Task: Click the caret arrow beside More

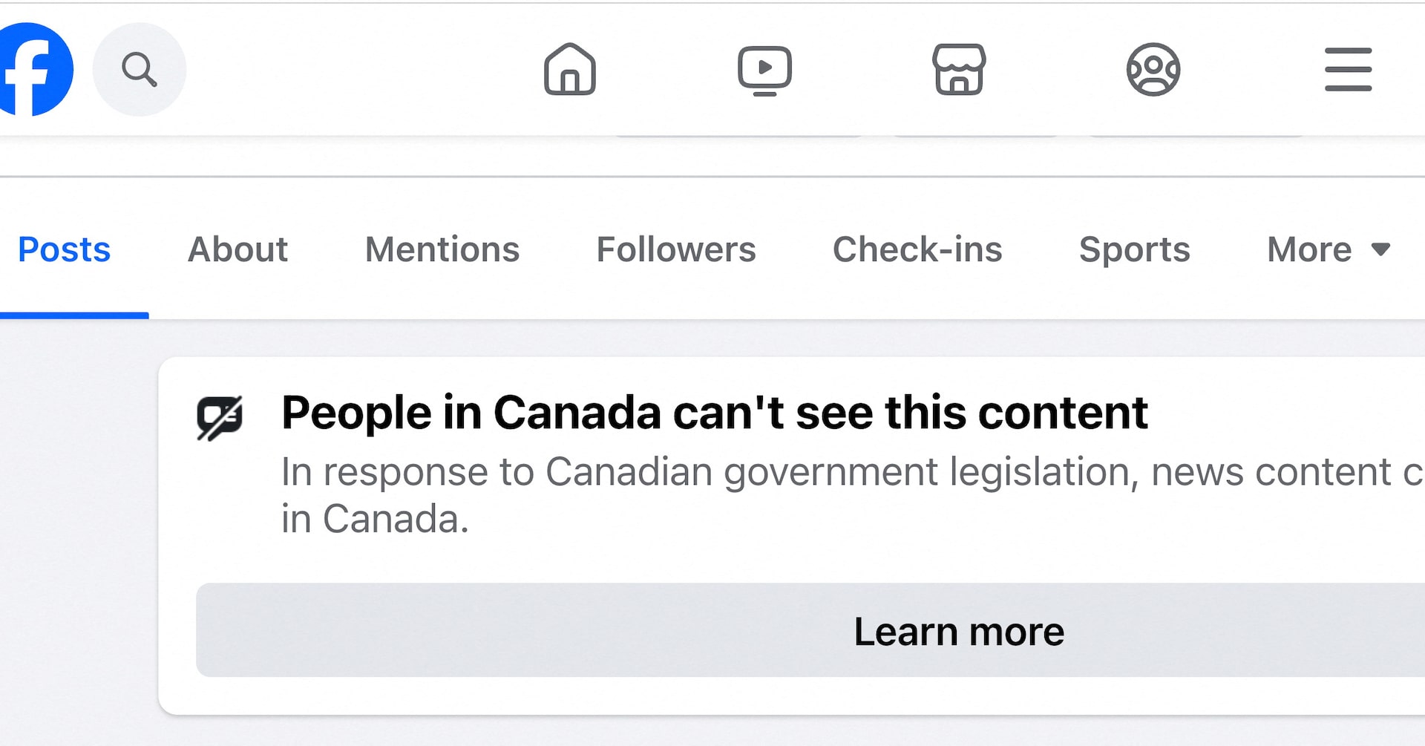Action: point(1380,249)
